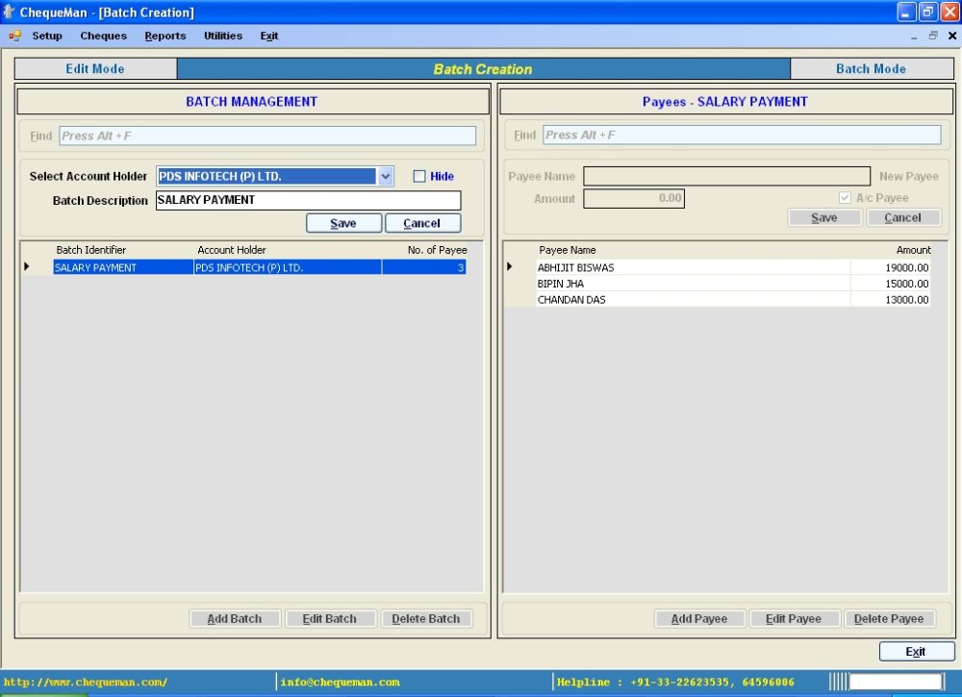Click the amount 15000.00 cell
The width and height of the screenshot is (962, 697).
[x=890, y=284]
